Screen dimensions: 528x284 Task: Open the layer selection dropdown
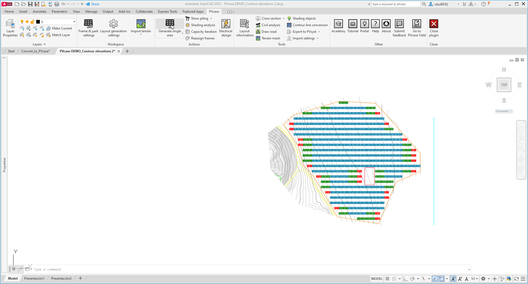click(74, 21)
